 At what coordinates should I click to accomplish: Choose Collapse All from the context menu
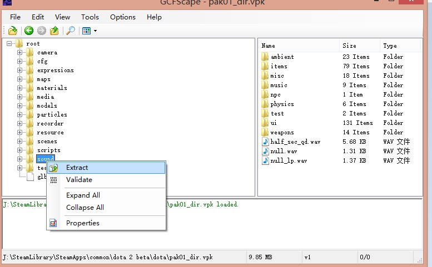point(106,208)
